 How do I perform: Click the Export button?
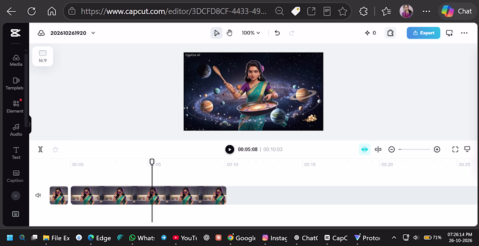423,33
